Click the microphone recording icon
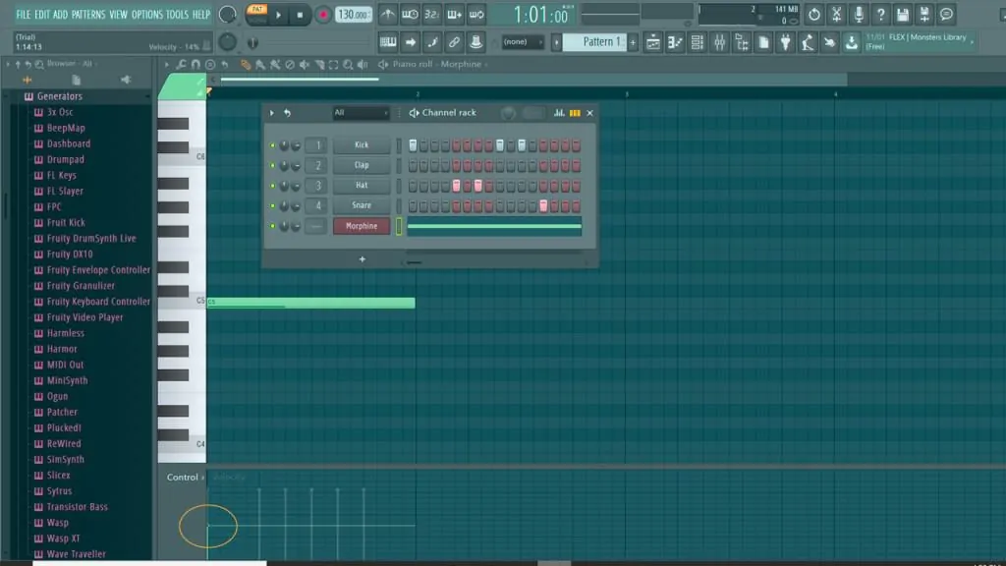This screenshot has width=1006, height=566. pyautogui.click(x=859, y=15)
